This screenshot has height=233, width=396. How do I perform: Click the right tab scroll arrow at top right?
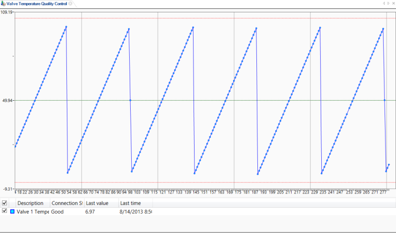[x=389, y=3]
